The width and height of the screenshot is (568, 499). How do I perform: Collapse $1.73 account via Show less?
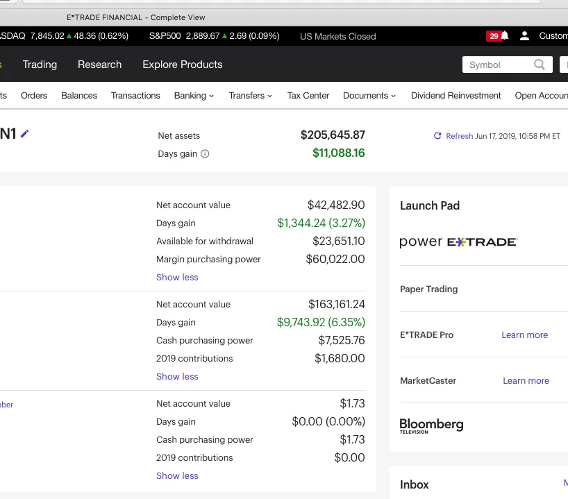[x=177, y=475]
